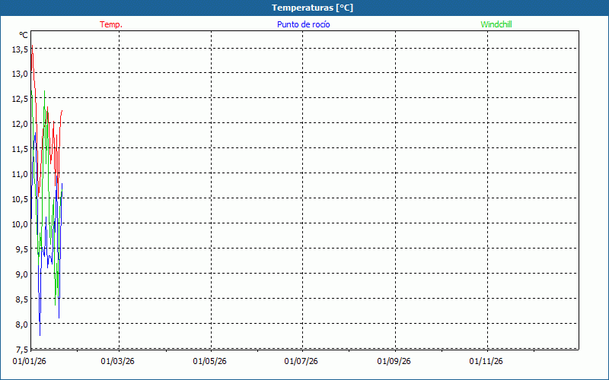Click the °C unit label above the y-axis

click(x=24, y=35)
